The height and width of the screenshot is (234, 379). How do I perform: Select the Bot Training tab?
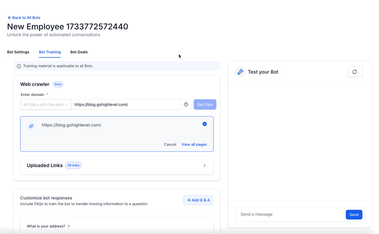coord(50,52)
